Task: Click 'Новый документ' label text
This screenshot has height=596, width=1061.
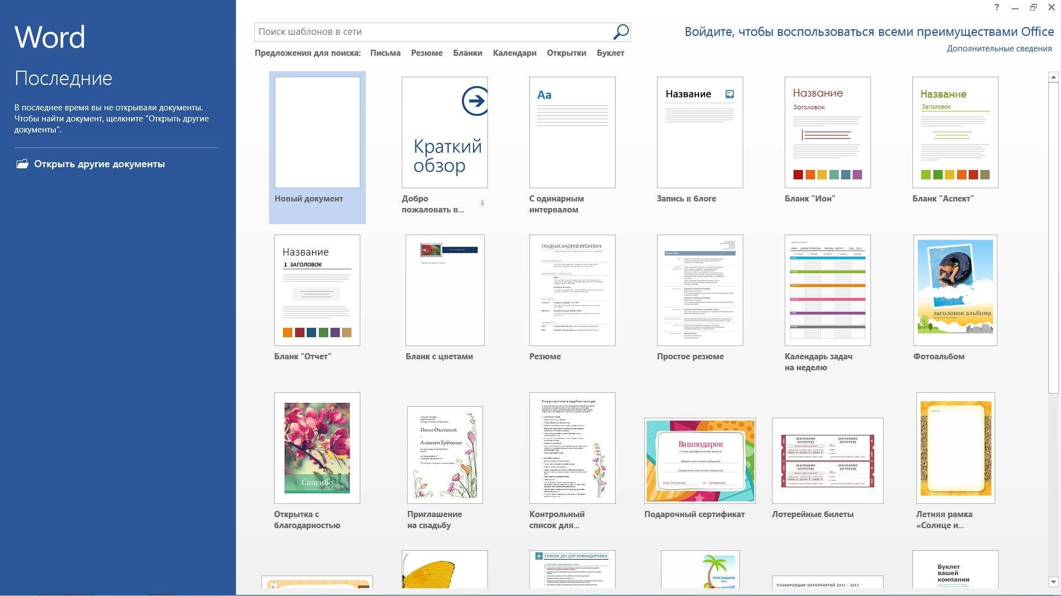Action: pyautogui.click(x=309, y=199)
